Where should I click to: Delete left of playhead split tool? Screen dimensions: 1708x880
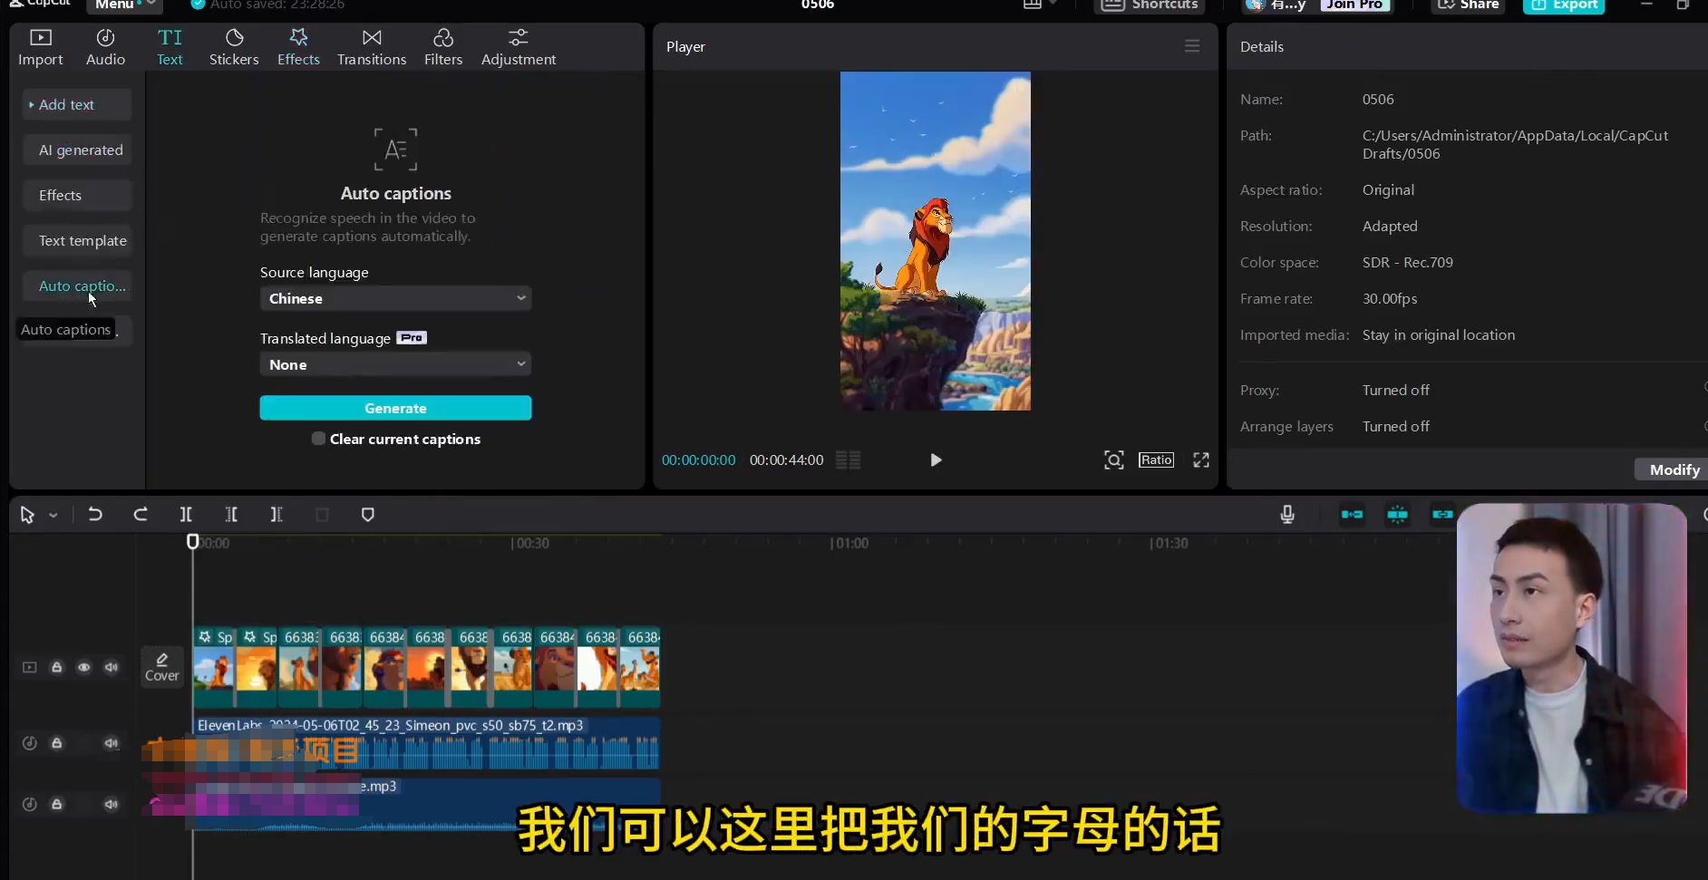click(x=231, y=515)
